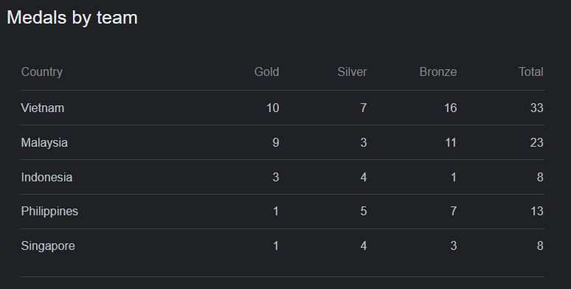The height and width of the screenshot is (289, 571).
Task: Select the Country column header
Action: tap(41, 72)
